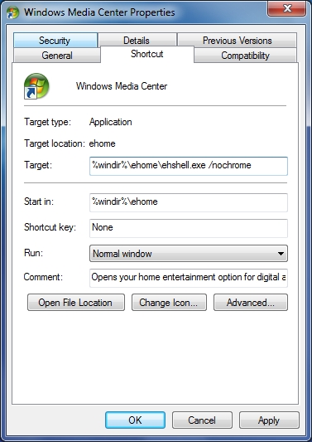The width and height of the screenshot is (312, 442).
Task: Click the Run label
Action: [x=33, y=253]
